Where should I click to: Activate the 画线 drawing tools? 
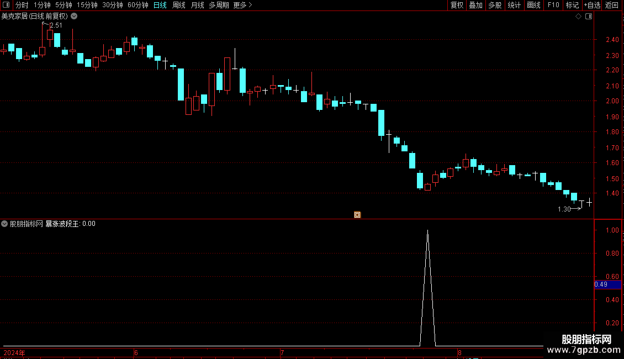pyautogui.click(x=533, y=5)
